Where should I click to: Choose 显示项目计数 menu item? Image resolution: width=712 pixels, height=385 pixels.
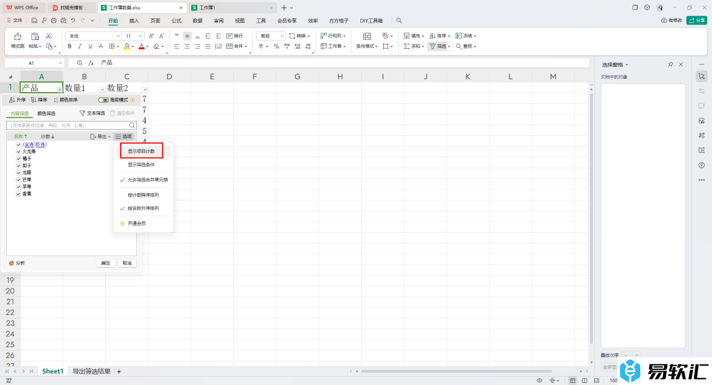coord(141,151)
